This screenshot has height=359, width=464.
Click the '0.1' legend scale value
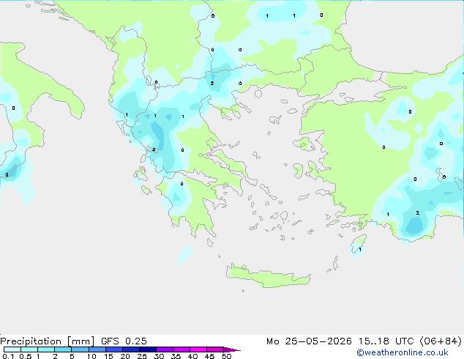(8, 356)
